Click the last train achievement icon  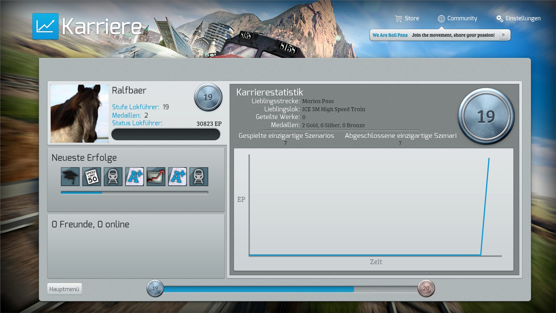(x=199, y=176)
